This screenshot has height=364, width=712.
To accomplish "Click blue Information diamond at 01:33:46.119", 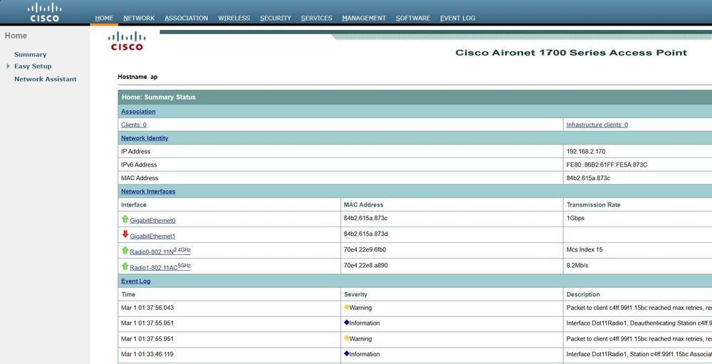I will 347,353.
